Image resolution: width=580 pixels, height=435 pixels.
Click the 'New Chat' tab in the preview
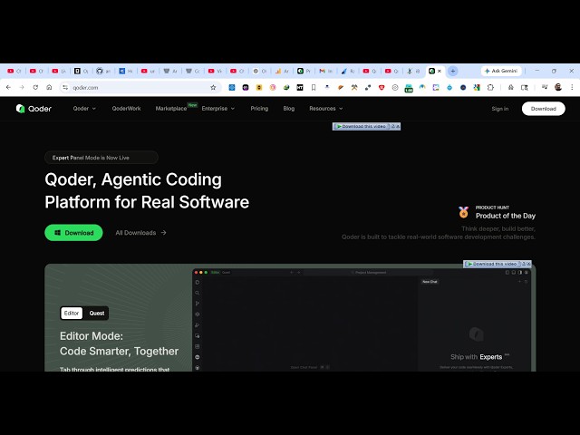pyautogui.click(x=430, y=282)
